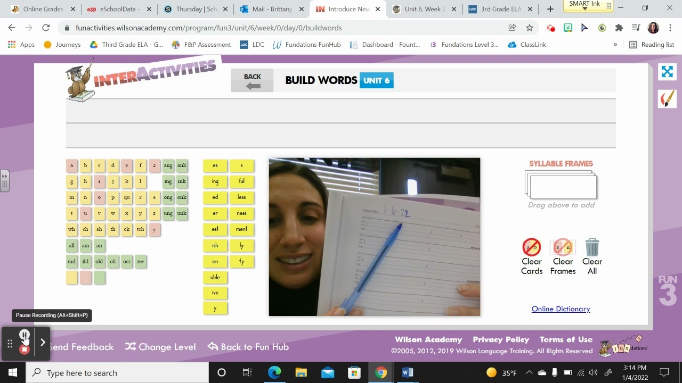Open the Online Dictionary link
The width and height of the screenshot is (682, 383).
(561, 309)
